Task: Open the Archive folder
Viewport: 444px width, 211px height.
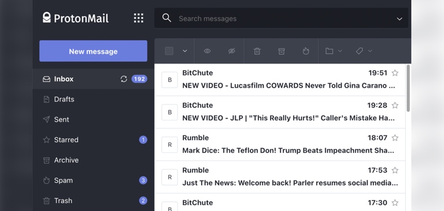Action: point(94,160)
